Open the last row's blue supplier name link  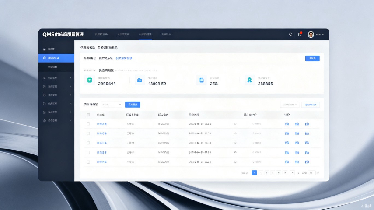102,162
